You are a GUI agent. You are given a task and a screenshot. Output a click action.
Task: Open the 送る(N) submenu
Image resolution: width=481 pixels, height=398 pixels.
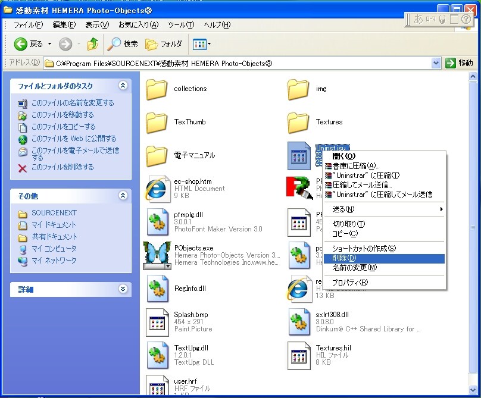pyautogui.click(x=384, y=209)
